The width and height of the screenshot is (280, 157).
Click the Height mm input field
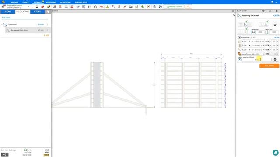pos(274,32)
